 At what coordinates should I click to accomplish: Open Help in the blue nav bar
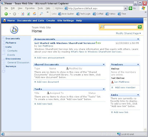(x=79, y=21)
